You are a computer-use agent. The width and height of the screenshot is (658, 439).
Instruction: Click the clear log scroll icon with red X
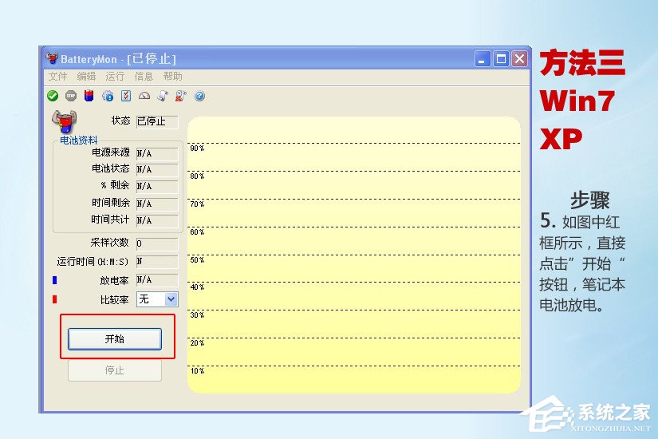click(x=181, y=97)
